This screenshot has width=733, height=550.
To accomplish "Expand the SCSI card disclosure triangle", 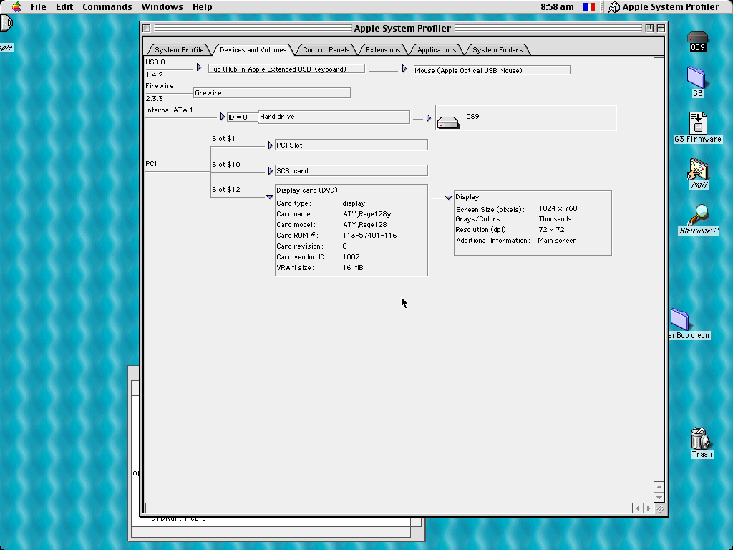I will [x=270, y=170].
